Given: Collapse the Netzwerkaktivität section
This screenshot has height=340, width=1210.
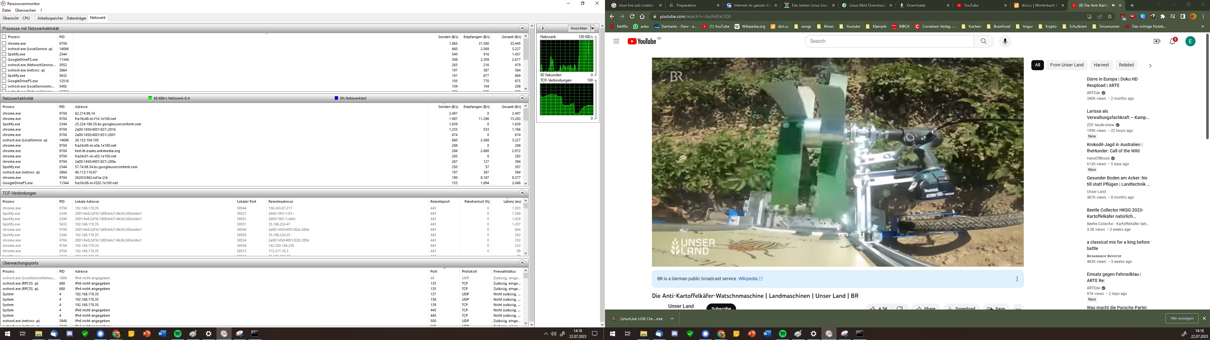Looking at the screenshot, I should [x=522, y=98].
